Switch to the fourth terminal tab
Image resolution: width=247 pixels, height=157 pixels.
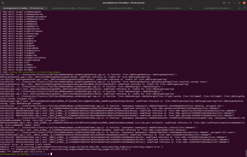click(169, 8)
